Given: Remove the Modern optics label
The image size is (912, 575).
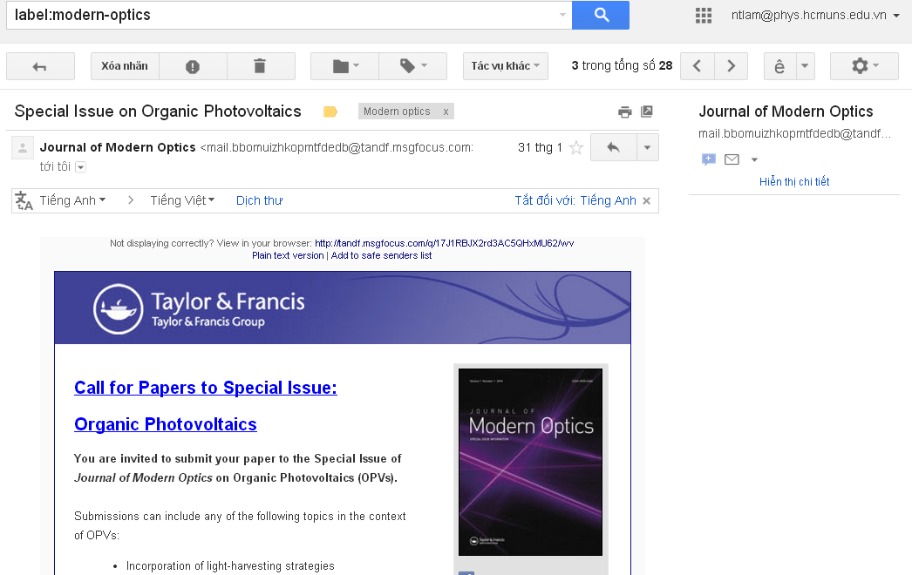Looking at the screenshot, I should click(x=446, y=112).
